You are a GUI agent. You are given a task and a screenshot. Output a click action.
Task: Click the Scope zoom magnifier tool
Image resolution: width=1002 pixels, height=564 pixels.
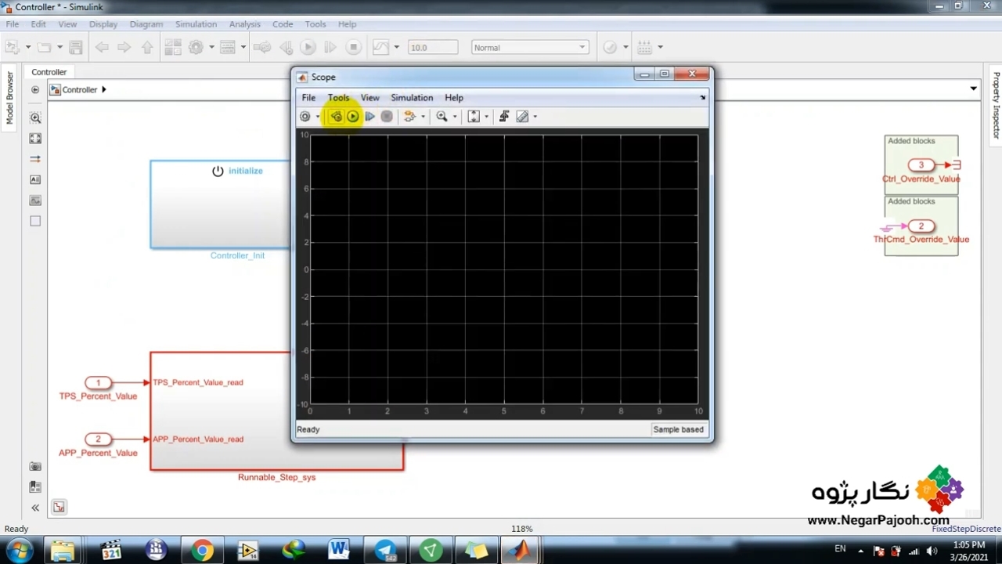point(442,117)
